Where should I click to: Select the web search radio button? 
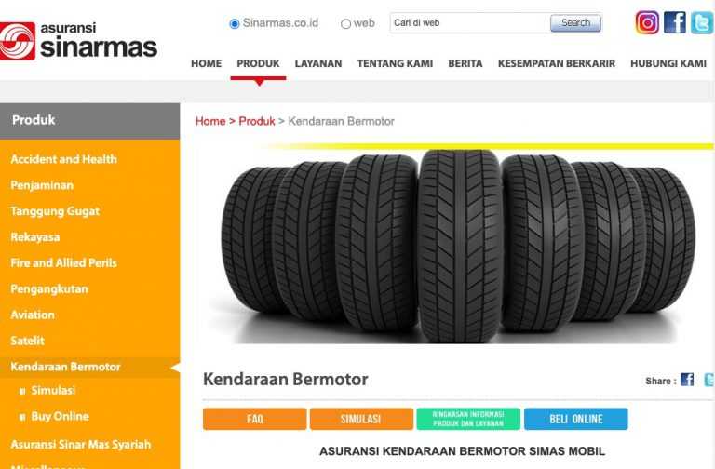(345, 23)
